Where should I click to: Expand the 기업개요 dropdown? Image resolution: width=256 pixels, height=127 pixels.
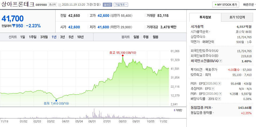(x=121, y=5)
